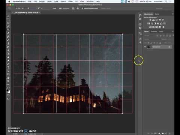Switch to the Styles tab
The width and height of the screenshot is (180, 135).
click(x=157, y=14)
